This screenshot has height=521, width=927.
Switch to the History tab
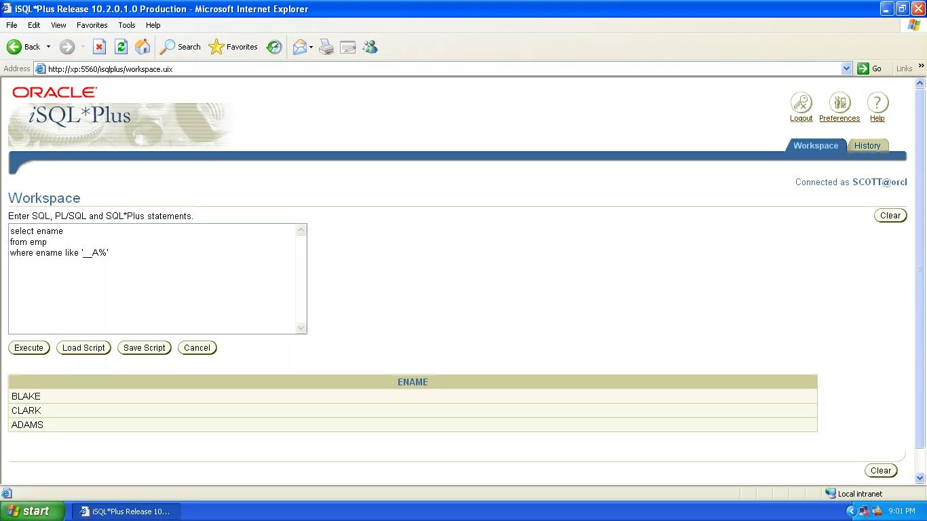(x=867, y=146)
